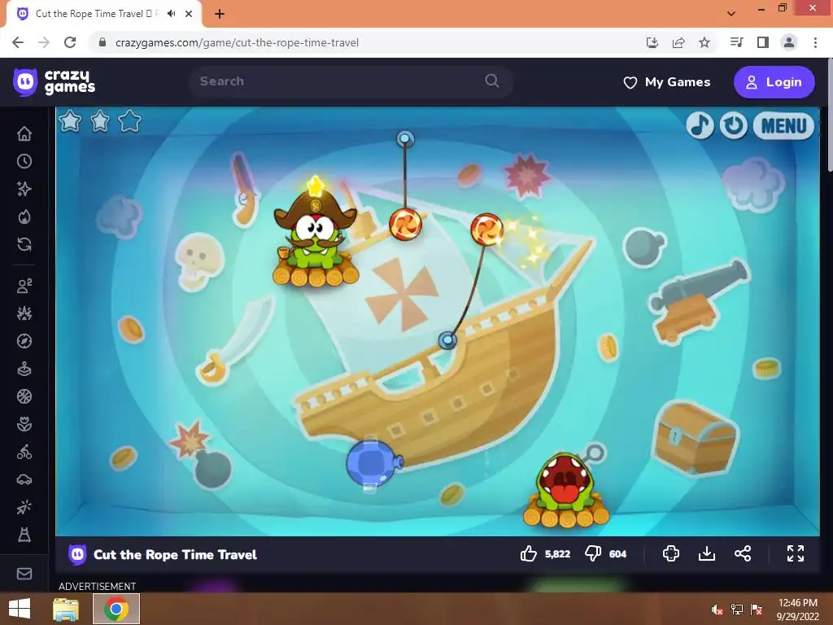Screen dimensions: 833x625
Task: Share the game via share icon
Action: (x=743, y=553)
